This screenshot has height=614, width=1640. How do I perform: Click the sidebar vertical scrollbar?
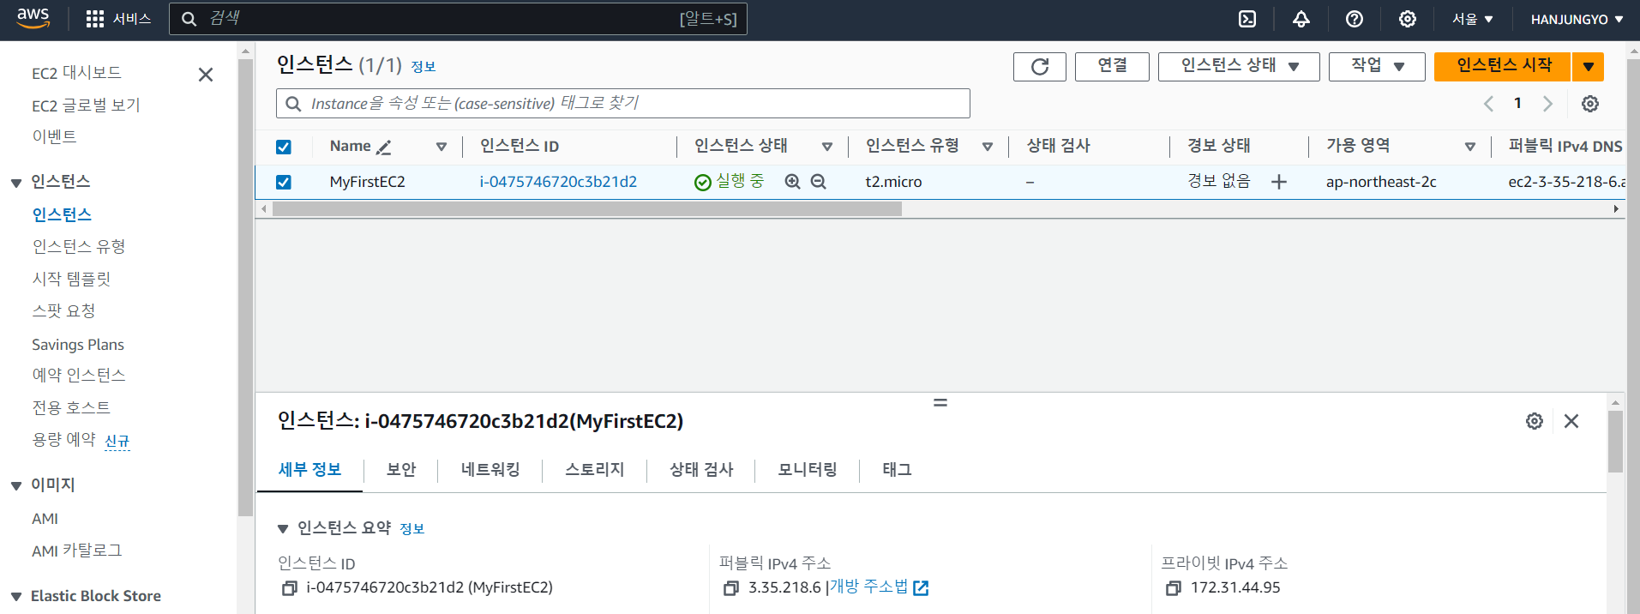click(245, 287)
